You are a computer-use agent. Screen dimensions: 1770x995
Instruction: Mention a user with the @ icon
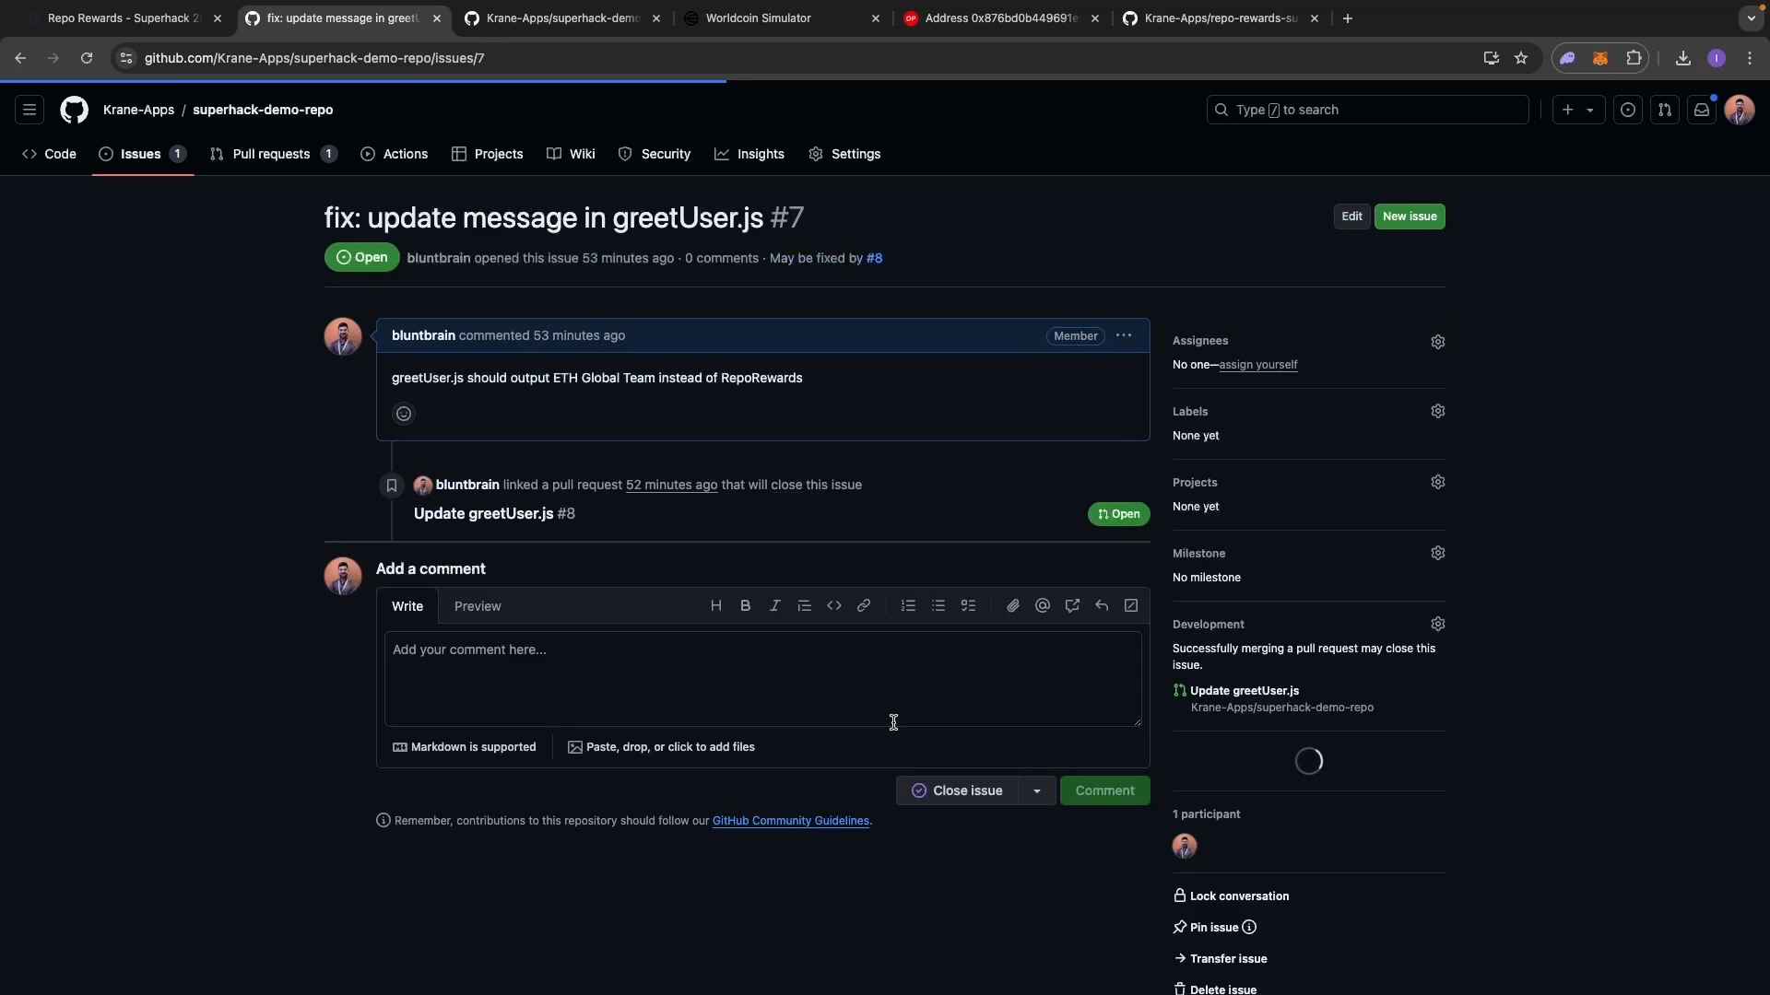(x=1043, y=606)
